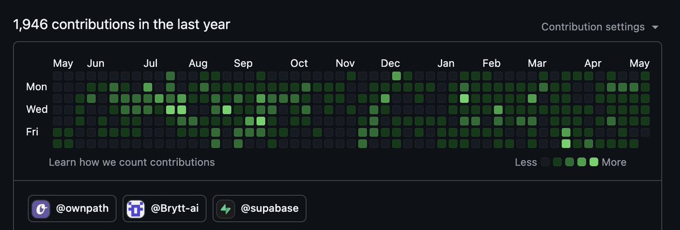Click the May month label at left

(x=63, y=63)
